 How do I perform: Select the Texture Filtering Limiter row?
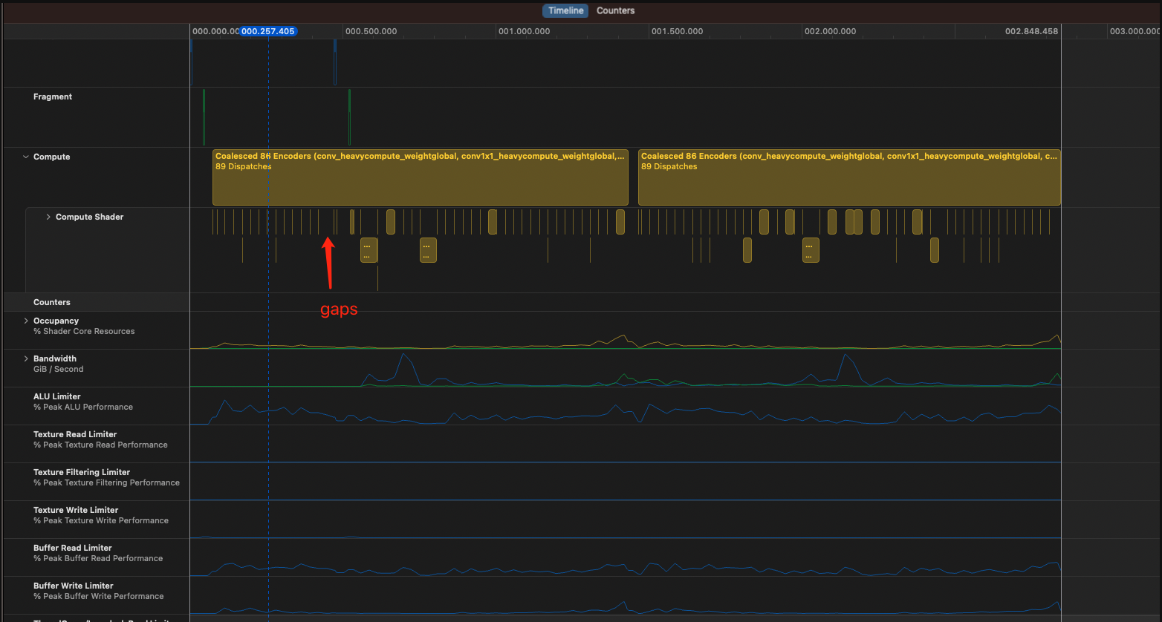coord(82,472)
